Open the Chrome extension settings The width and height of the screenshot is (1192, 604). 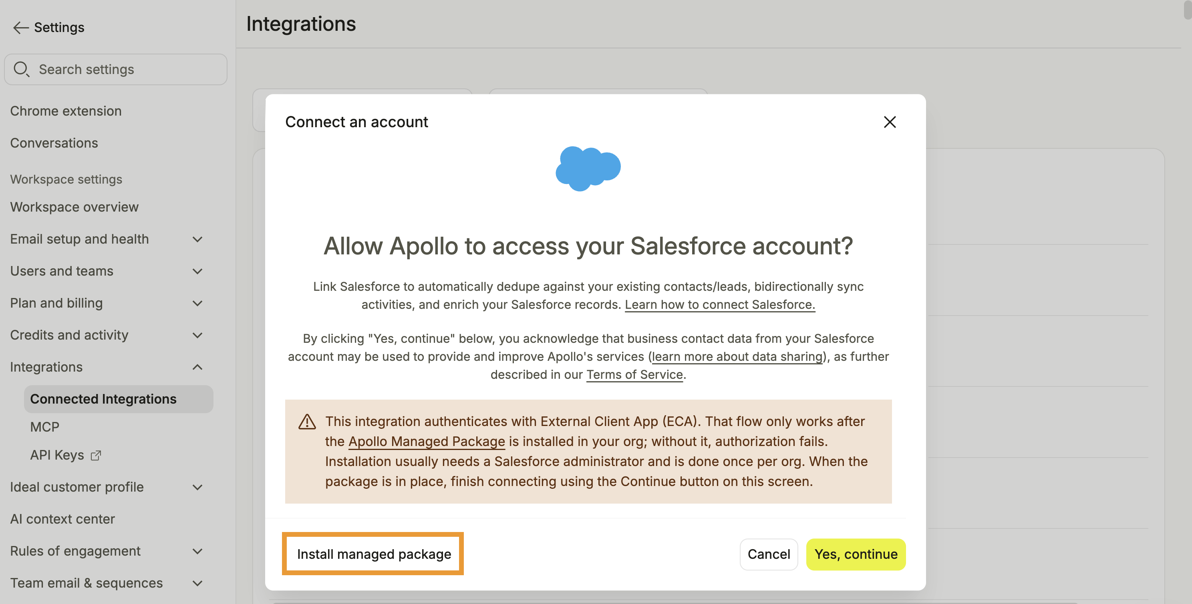click(x=66, y=111)
